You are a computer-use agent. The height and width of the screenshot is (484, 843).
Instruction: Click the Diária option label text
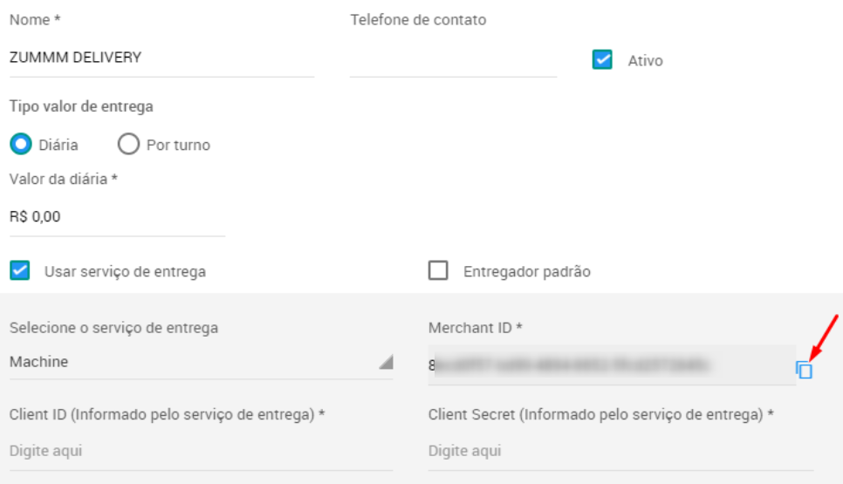(58, 145)
